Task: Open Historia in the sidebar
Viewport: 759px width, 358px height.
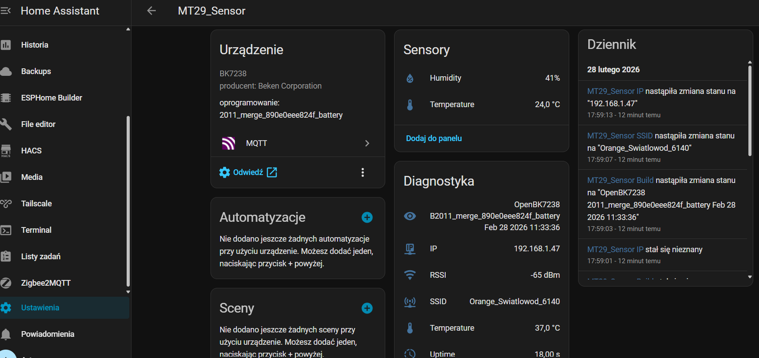Action: click(x=34, y=45)
